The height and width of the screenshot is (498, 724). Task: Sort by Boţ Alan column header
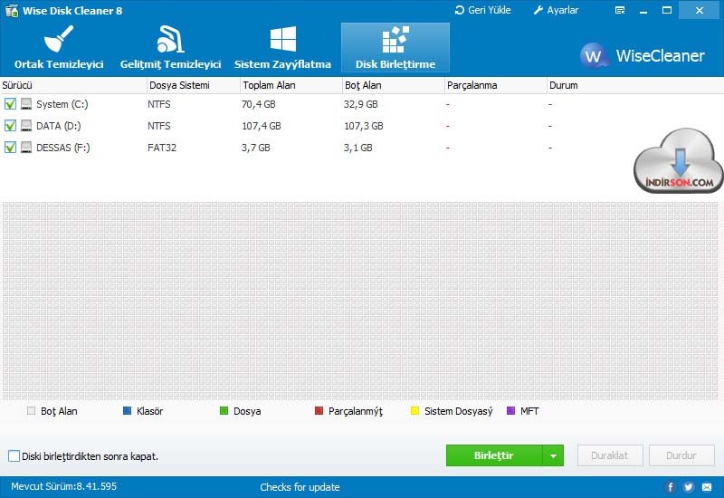pos(394,85)
